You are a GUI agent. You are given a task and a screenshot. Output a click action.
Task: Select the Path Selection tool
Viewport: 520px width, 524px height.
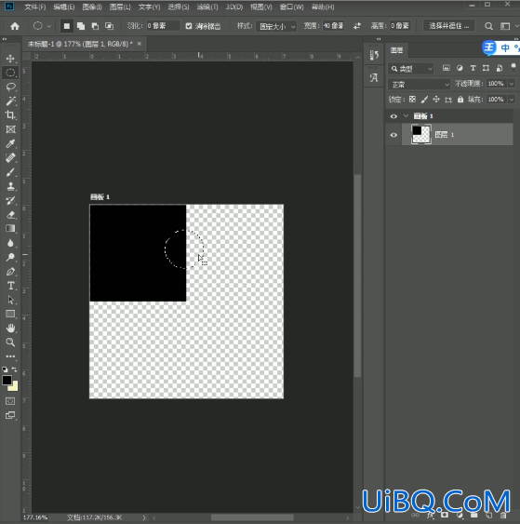point(10,300)
